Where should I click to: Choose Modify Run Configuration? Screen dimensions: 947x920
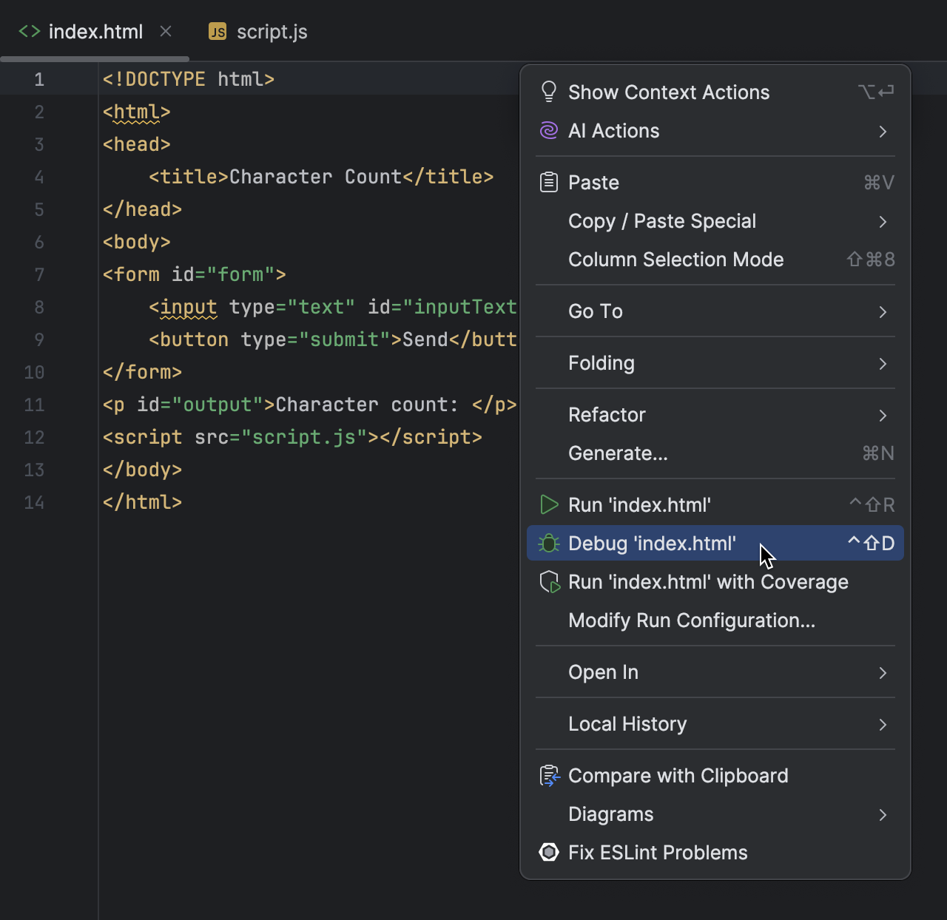691,620
